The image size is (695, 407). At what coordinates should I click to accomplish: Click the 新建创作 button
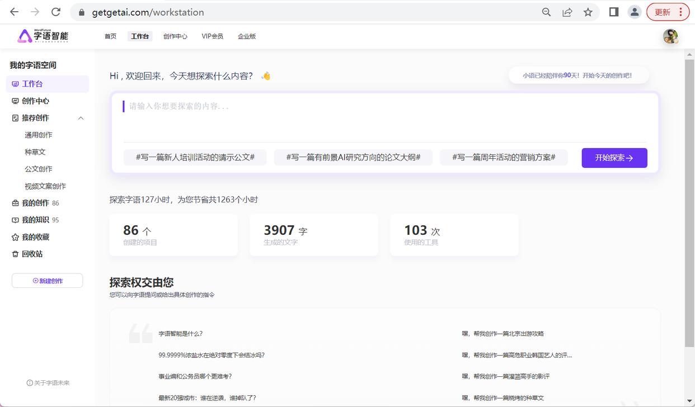(x=47, y=281)
